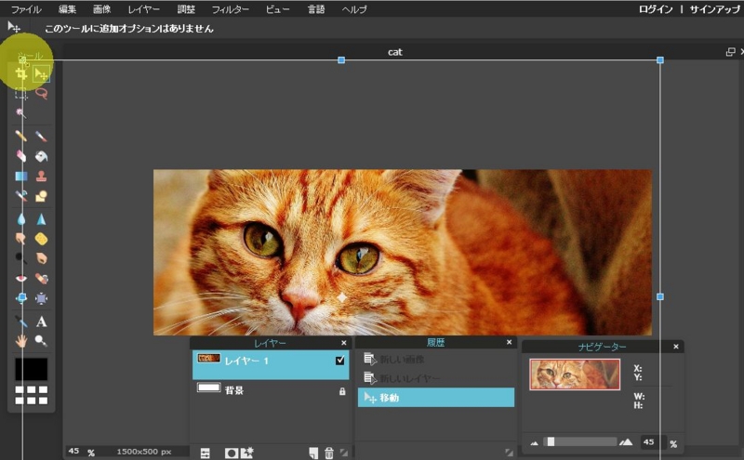
Task: Select history step 移動
Action: point(435,398)
